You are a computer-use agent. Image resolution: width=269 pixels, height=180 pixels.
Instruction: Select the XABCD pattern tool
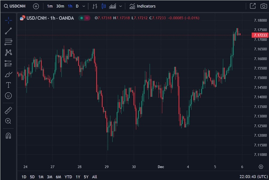click(x=8, y=53)
